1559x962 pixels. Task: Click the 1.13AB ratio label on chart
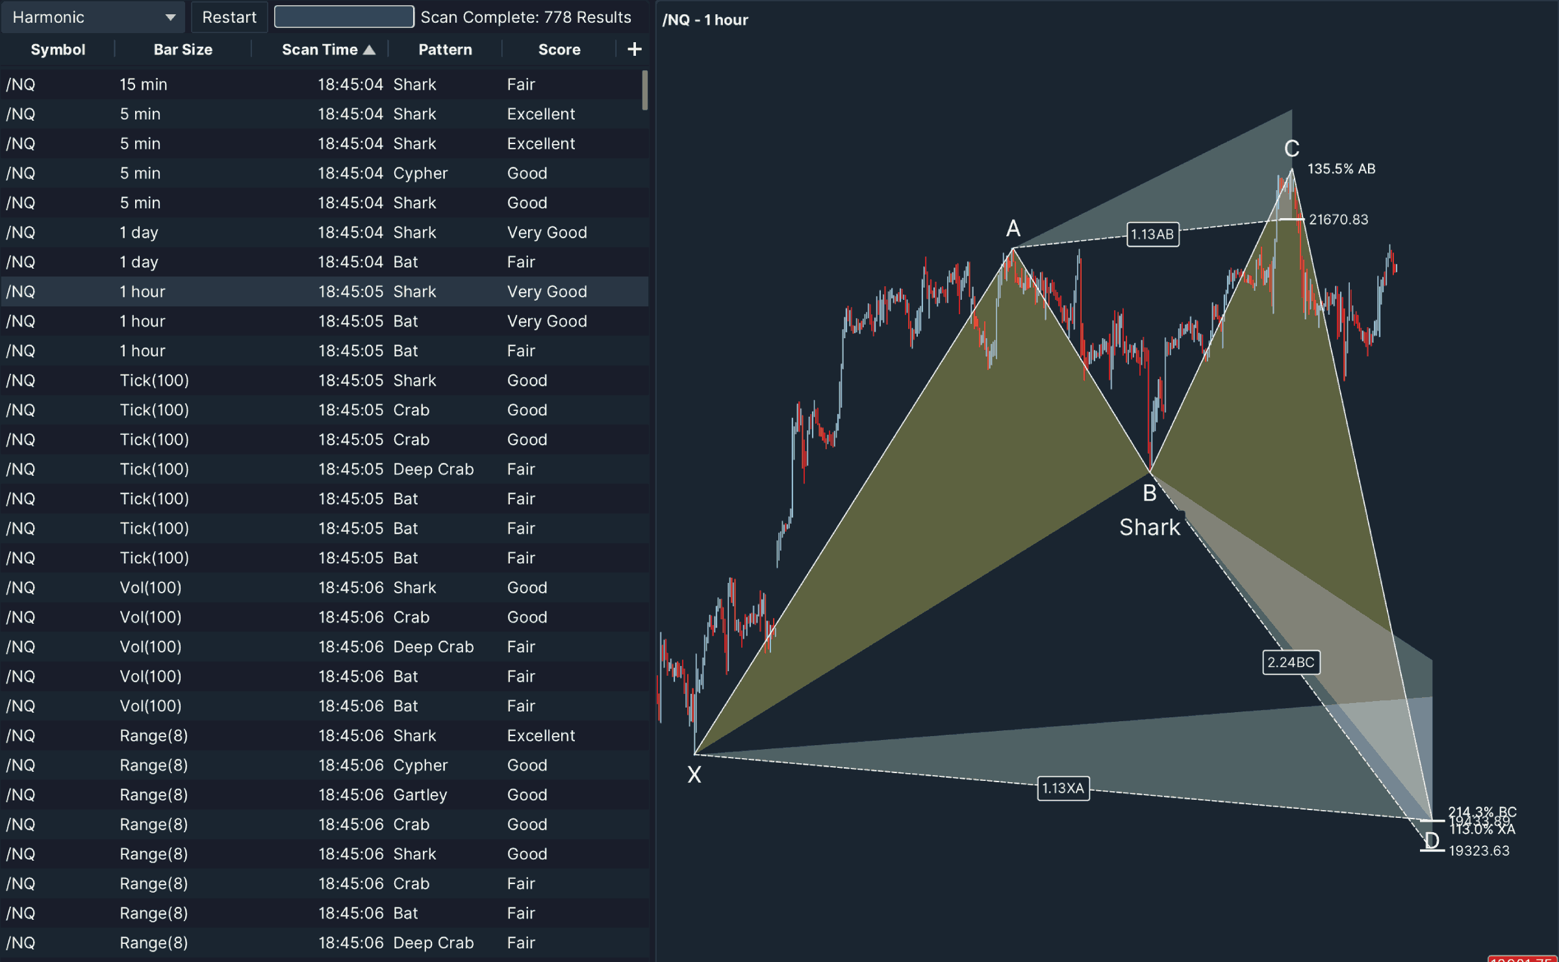pyautogui.click(x=1152, y=234)
